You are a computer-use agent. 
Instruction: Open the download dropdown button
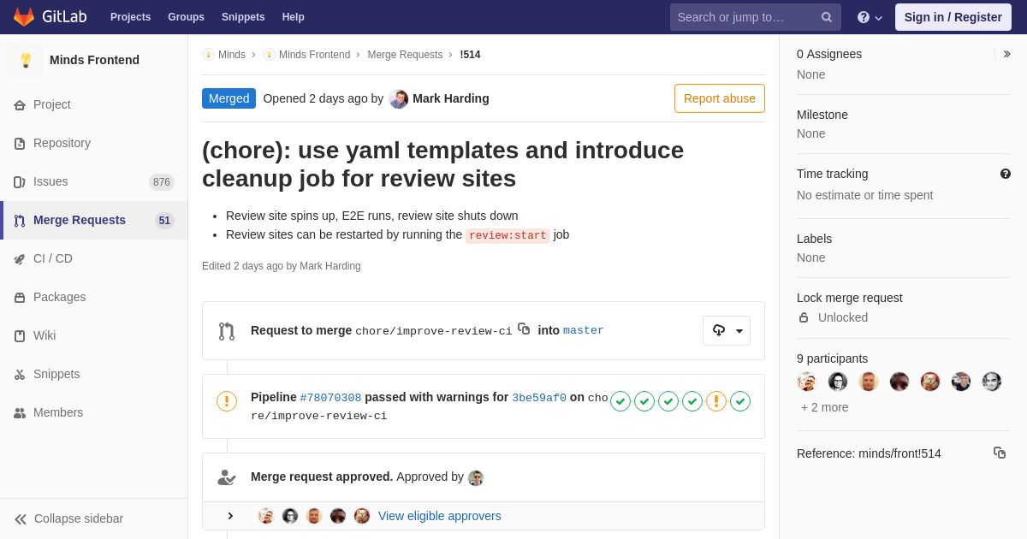pyautogui.click(x=727, y=330)
